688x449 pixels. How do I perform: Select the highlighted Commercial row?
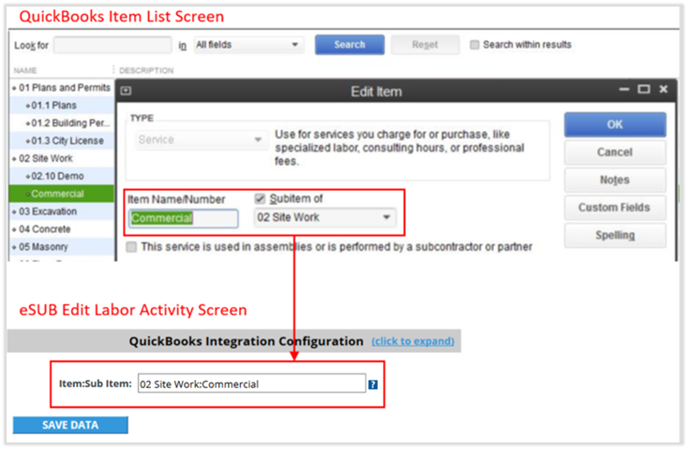tap(62, 194)
